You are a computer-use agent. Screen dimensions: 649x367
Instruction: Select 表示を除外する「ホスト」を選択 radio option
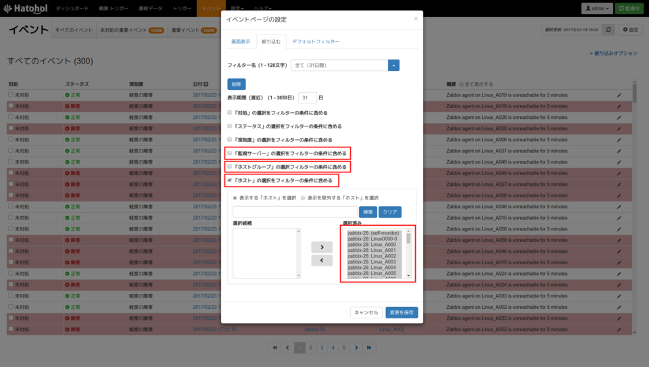(x=304, y=198)
